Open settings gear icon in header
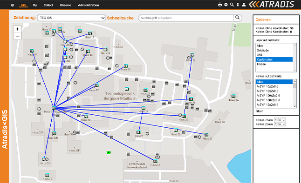 (x=226, y=5)
